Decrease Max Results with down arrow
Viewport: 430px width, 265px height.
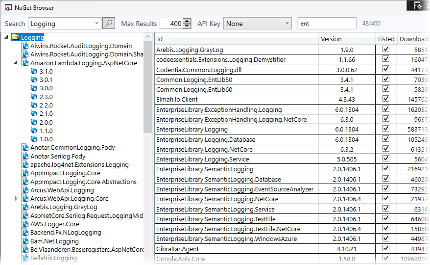point(187,26)
